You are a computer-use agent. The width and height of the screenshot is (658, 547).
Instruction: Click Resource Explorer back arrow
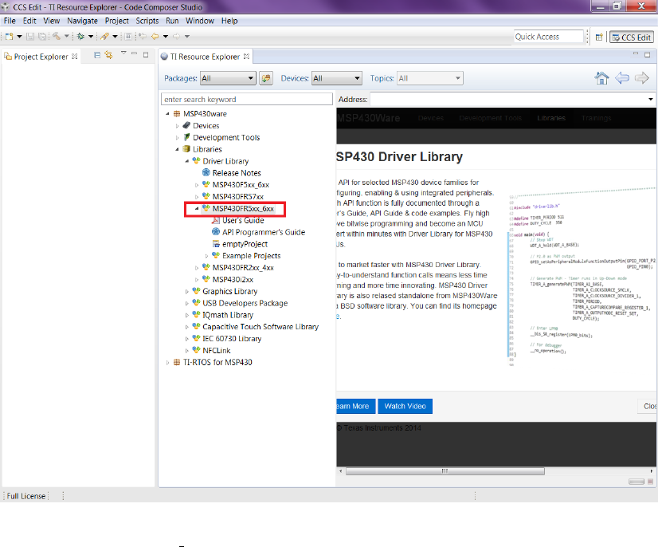622,78
